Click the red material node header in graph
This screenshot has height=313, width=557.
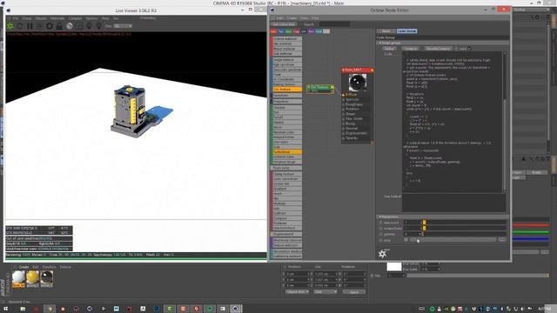click(358, 70)
